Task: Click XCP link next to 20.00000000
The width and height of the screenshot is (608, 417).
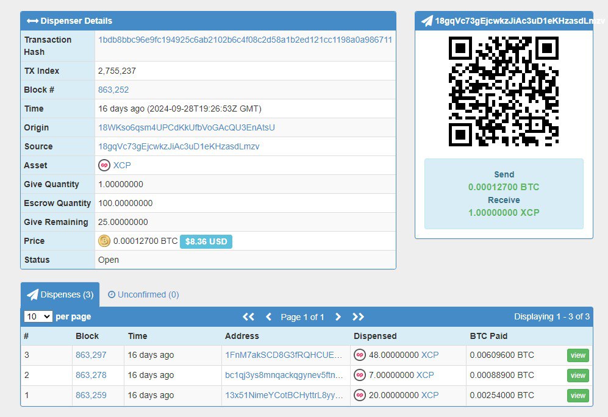Action: coord(430,395)
